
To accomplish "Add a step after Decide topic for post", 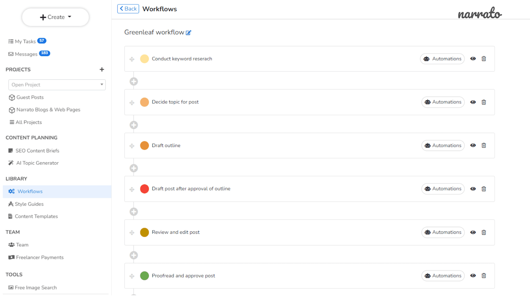I will pos(134,125).
